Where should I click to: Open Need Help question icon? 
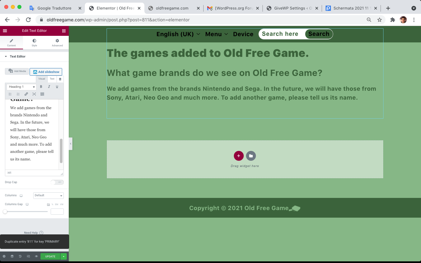point(41,233)
